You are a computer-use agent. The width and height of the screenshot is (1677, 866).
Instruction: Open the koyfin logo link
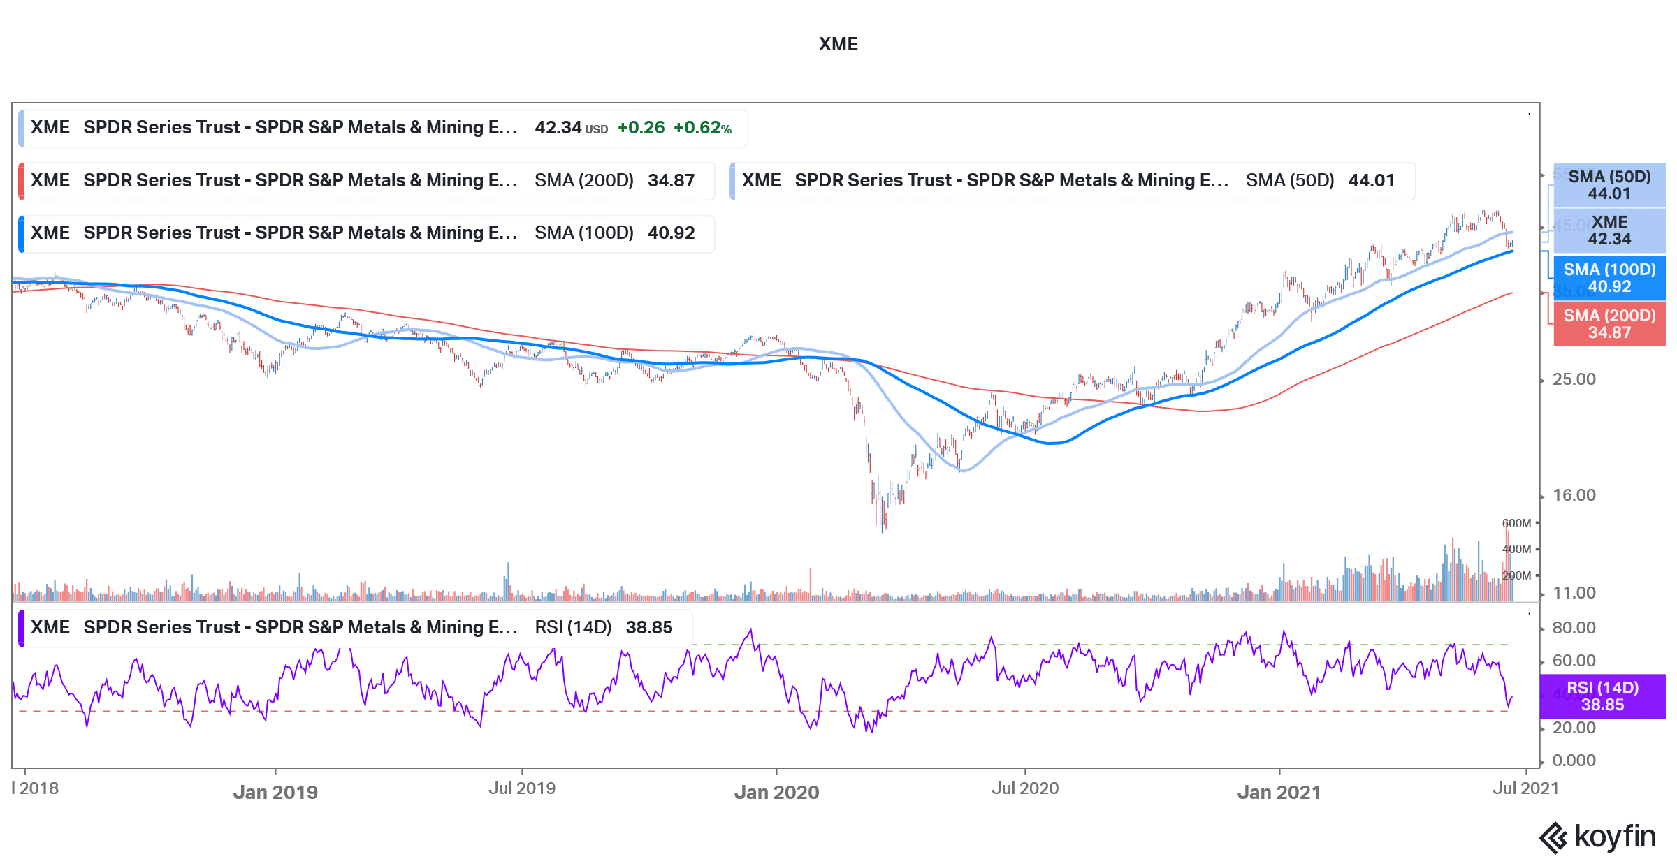pyautogui.click(x=1597, y=837)
